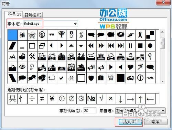Viewport: 172px width, 130px height.
Task: Insert recent left arrow ← symbol
Action: 150,99
